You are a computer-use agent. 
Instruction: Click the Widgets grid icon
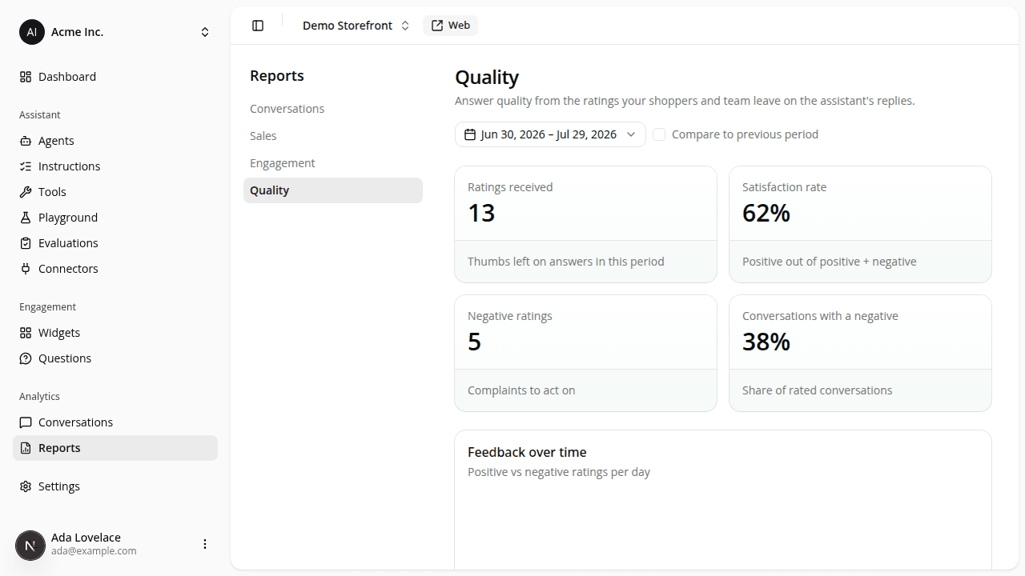point(26,333)
